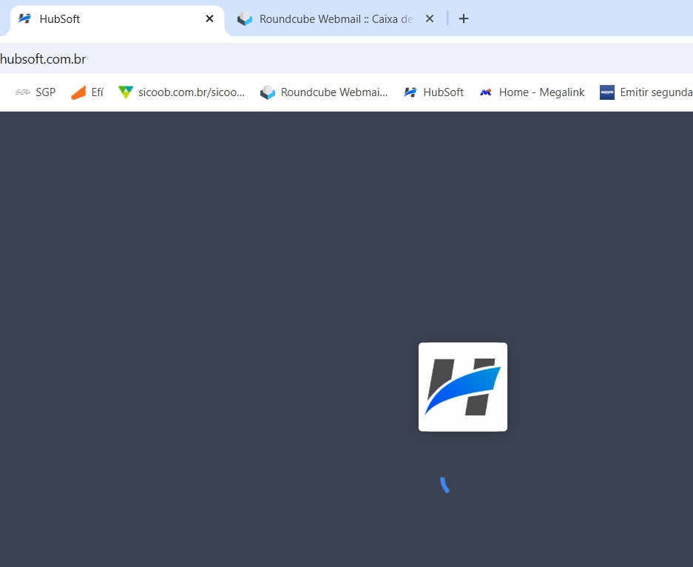The width and height of the screenshot is (693, 567).
Task: Open the SGP bookmark
Action: (36, 92)
